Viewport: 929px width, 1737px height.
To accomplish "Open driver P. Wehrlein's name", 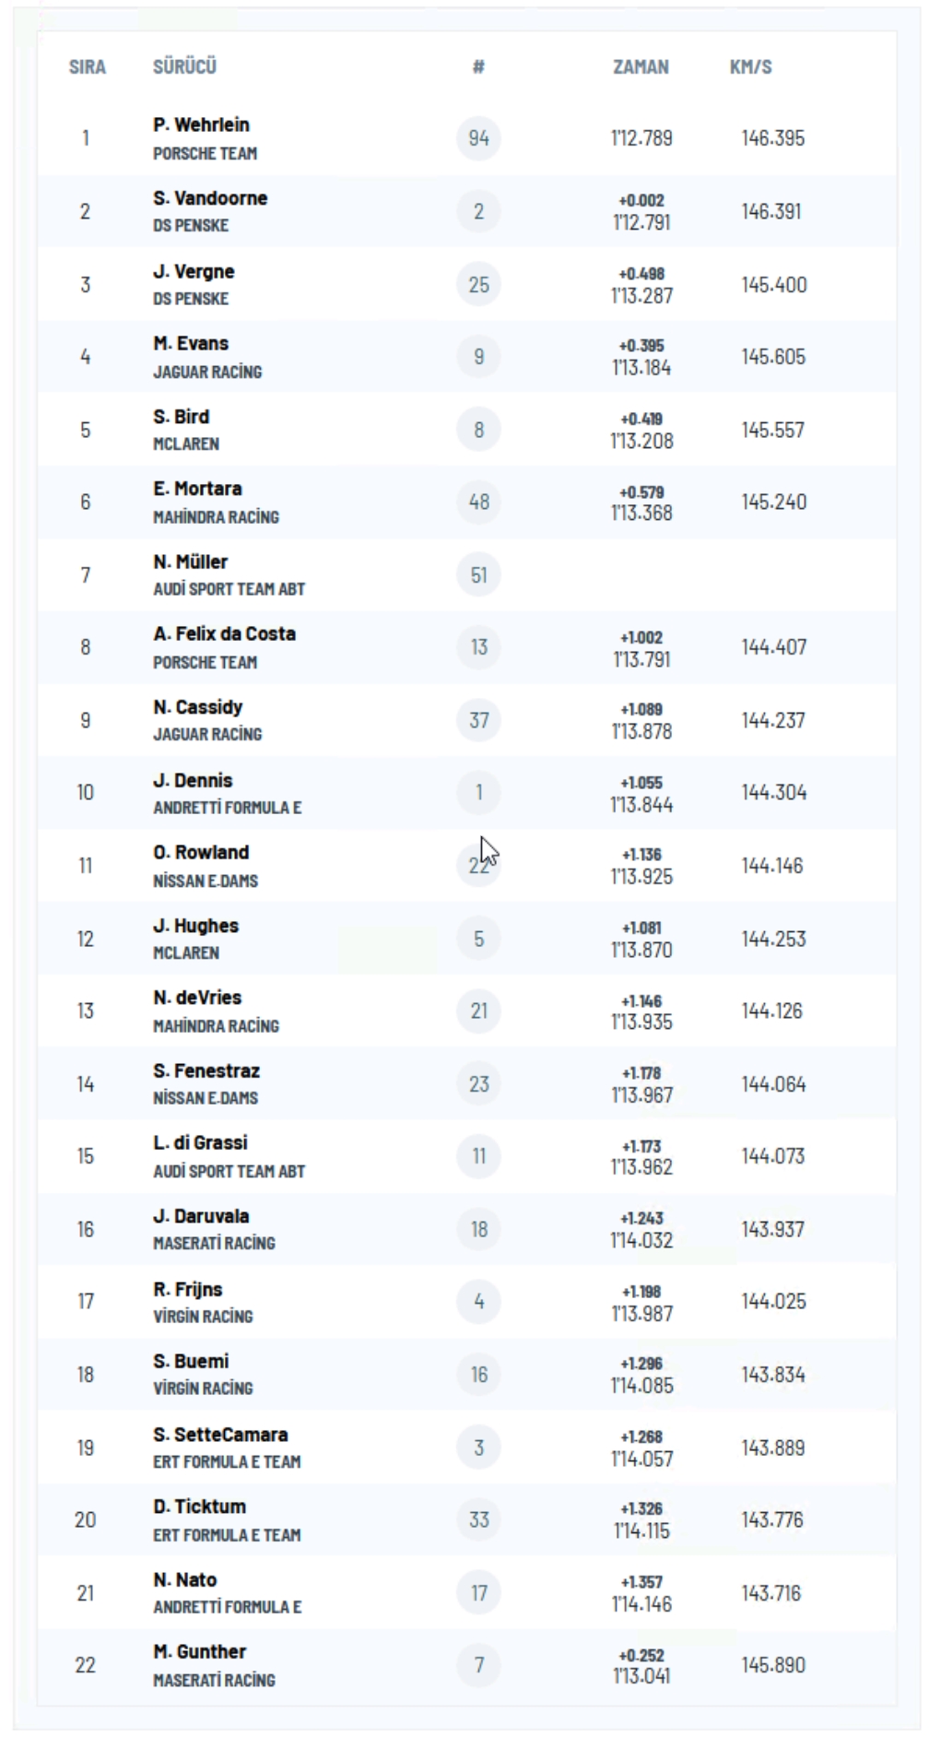I will click(201, 124).
